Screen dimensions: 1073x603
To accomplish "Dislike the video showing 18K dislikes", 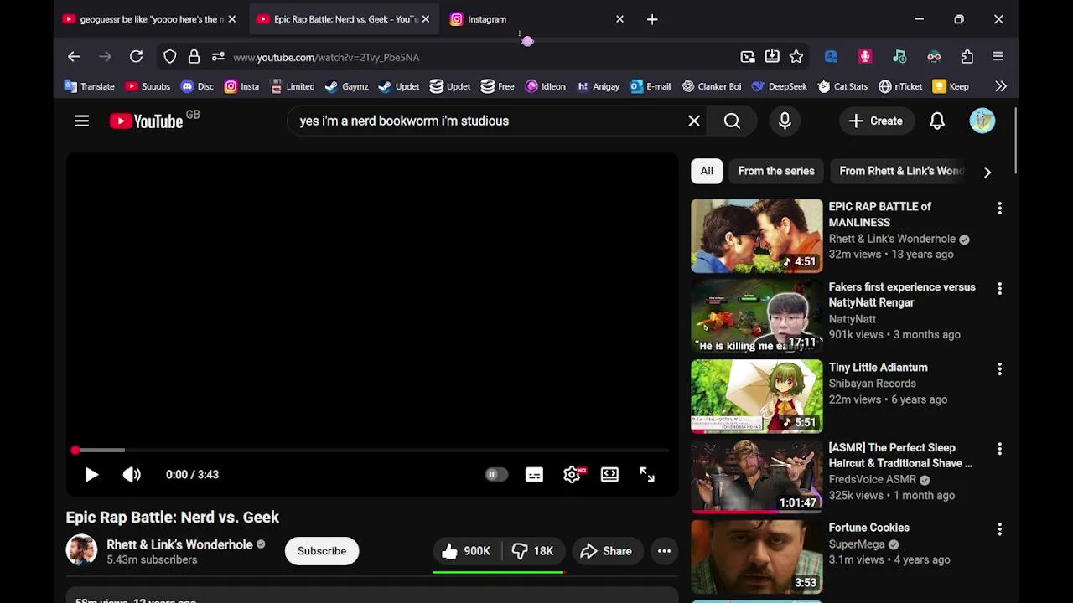I will [533, 551].
